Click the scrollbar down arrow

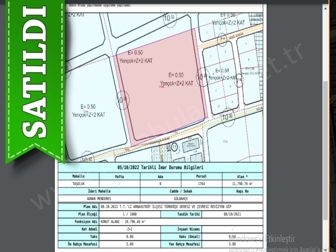click(x=326, y=248)
